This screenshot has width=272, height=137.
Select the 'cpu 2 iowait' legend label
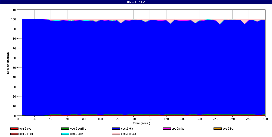coord(129,134)
